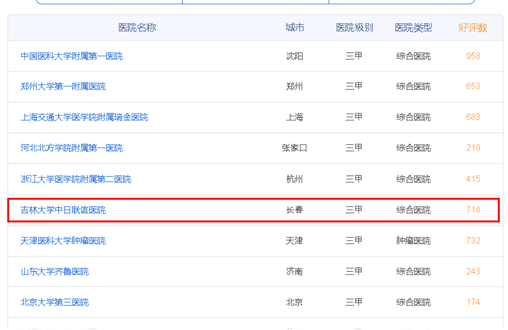Open 吉林大学中日联谊医院 link
Image resolution: width=508 pixels, height=330 pixels.
63,210
